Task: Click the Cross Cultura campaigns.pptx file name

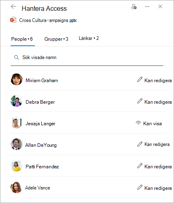Action: (48, 20)
